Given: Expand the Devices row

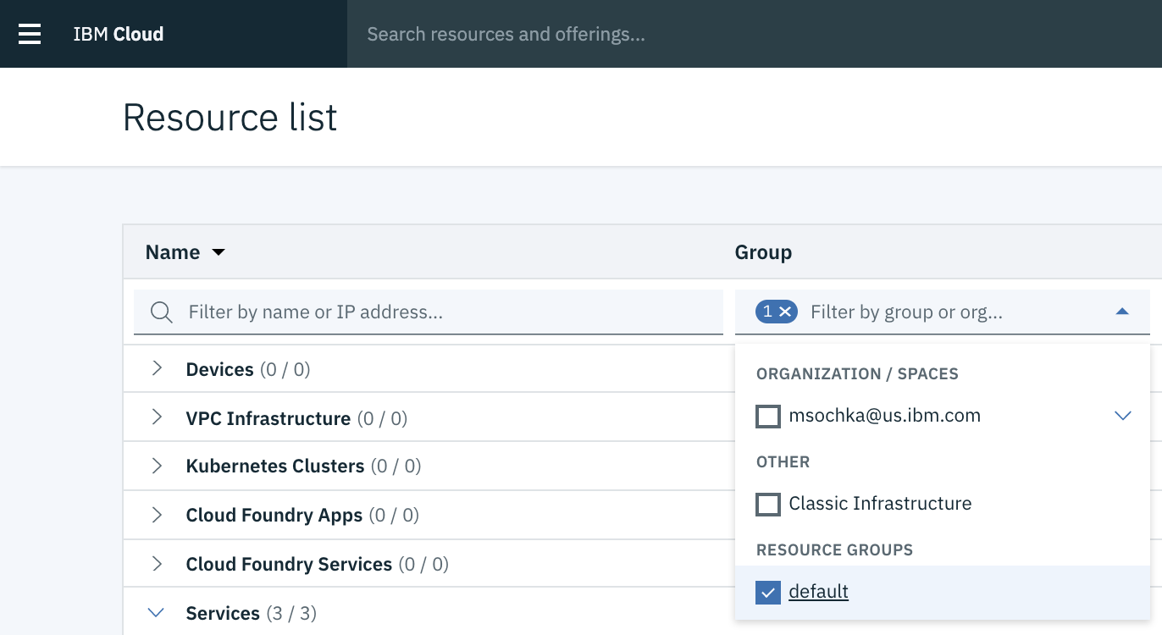Looking at the screenshot, I should (x=157, y=368).
